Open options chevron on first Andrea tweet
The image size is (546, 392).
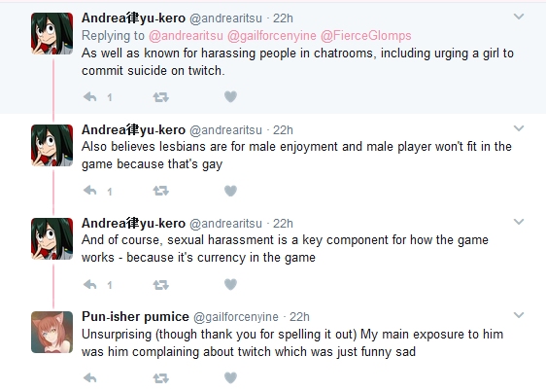pyautogui.click(x=519, y=17)
